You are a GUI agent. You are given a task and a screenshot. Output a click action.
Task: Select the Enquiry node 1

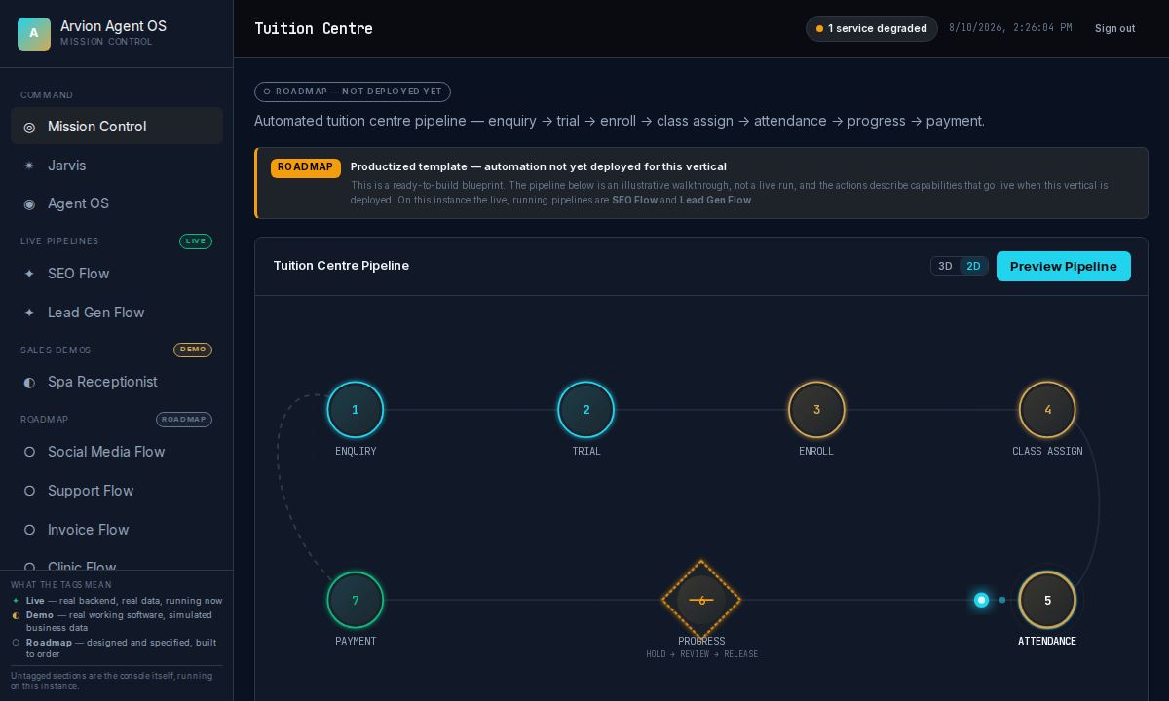[356, 410]
